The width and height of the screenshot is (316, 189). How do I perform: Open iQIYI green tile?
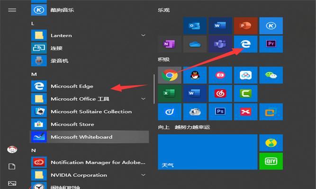271,161
